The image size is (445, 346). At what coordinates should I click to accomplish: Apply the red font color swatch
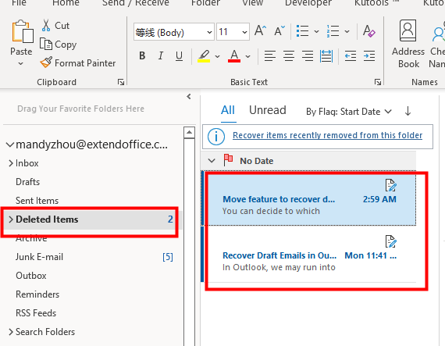coord(234,56)
